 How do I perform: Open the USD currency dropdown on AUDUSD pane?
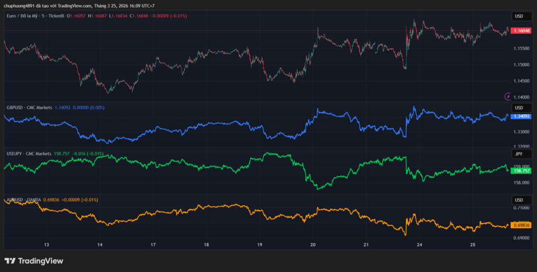point(519,200)
